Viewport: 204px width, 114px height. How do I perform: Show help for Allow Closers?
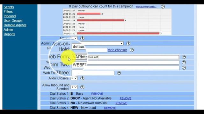point(82,78)
